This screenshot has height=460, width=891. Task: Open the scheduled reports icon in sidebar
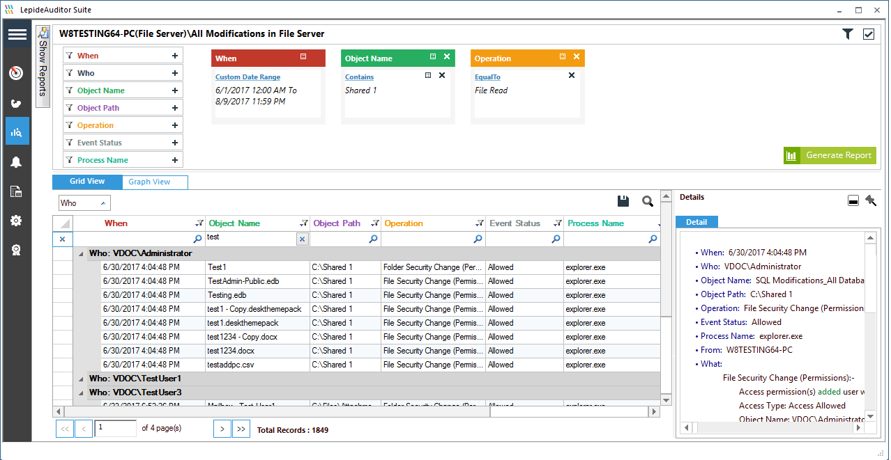[x=17, y=191]
